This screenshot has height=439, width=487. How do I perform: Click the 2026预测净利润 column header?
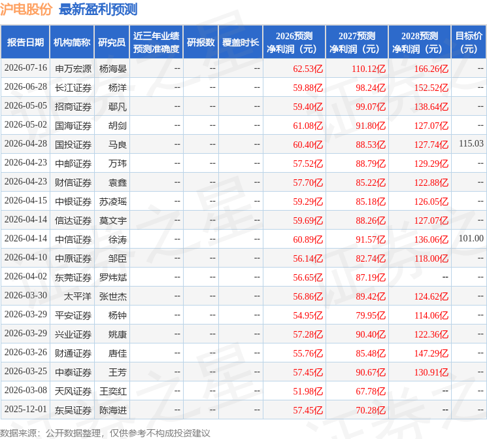click(x=294, y=43)
